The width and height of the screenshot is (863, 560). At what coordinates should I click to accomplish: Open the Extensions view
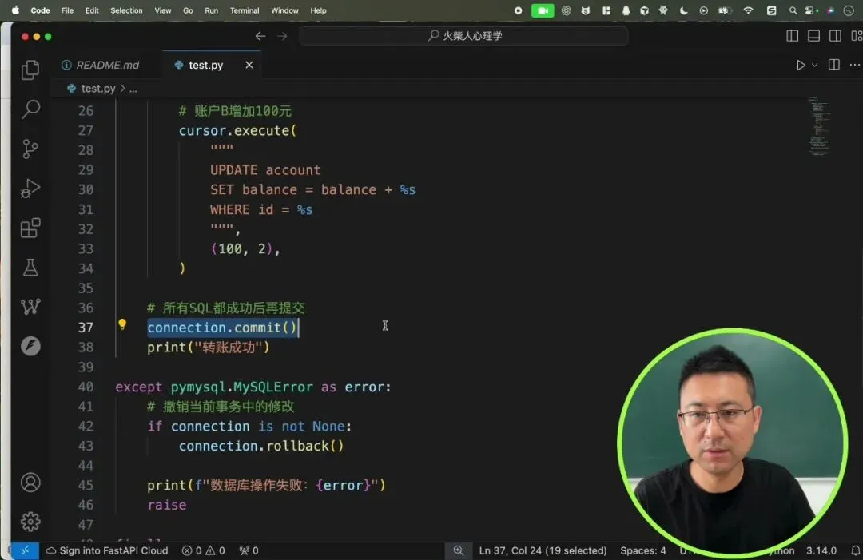(x=30, y=228)
